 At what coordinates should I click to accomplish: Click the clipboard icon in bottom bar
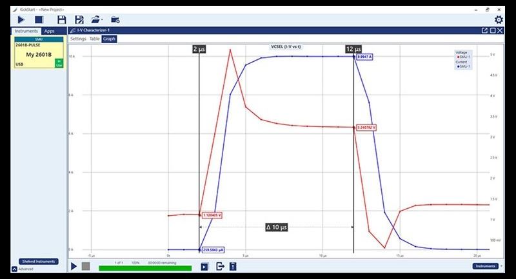pos(232,266)
